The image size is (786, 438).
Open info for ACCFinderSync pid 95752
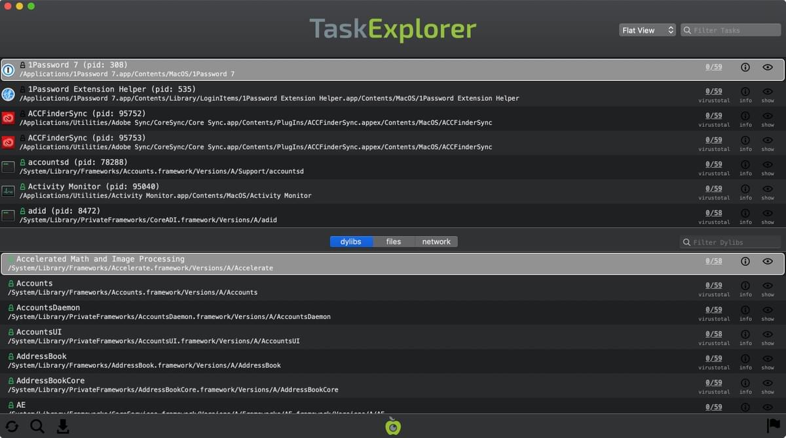click(x=745, y=116)
